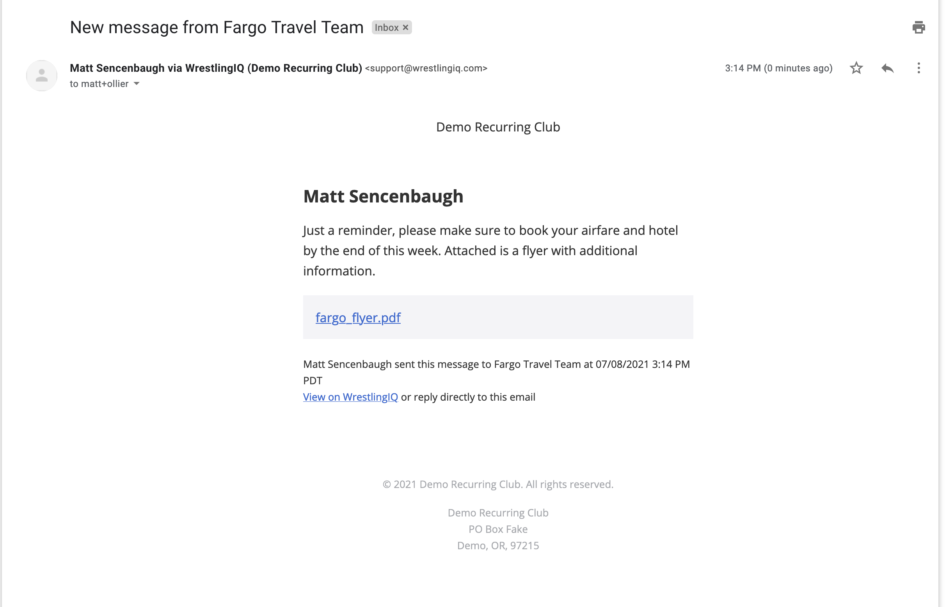
Task: Click the 'to matt+ollier' recipient text
Action: (99, 83)
